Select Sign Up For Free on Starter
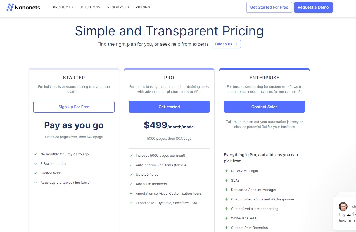This screenshot has width=356, height=232. pos(74,107)
